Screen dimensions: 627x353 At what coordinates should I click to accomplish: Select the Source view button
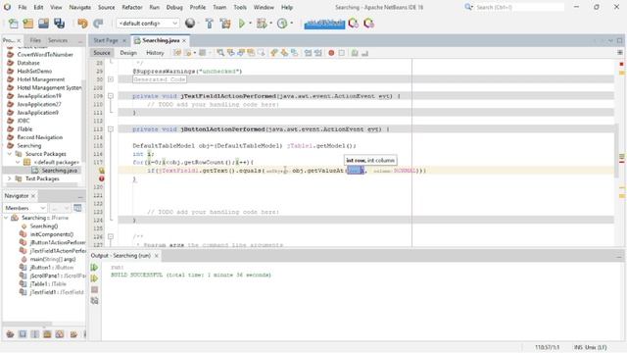point(102,53)
